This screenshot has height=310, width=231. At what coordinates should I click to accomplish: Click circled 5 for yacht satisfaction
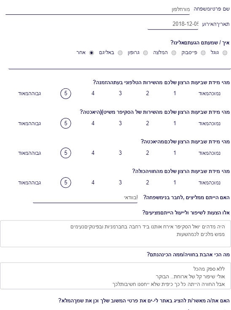(x=66, y=153)
